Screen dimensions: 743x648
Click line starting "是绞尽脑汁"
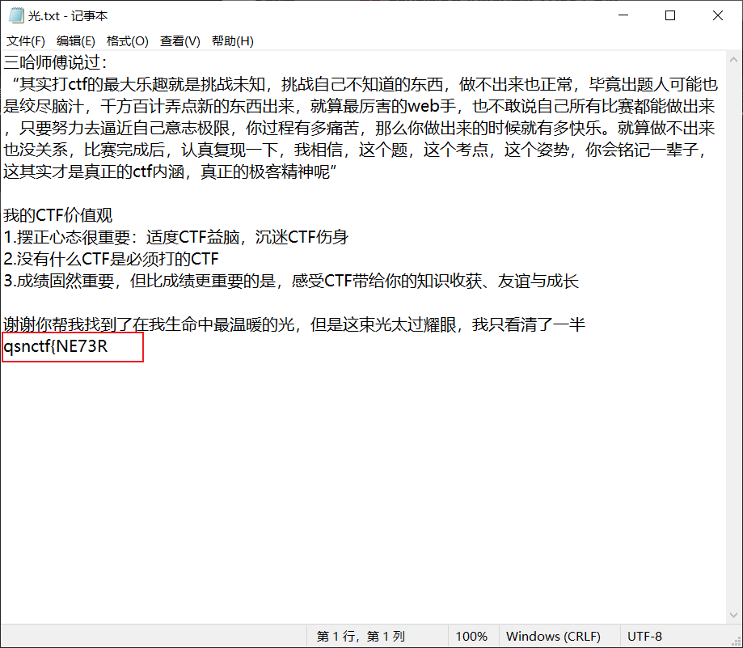(359, 106)
